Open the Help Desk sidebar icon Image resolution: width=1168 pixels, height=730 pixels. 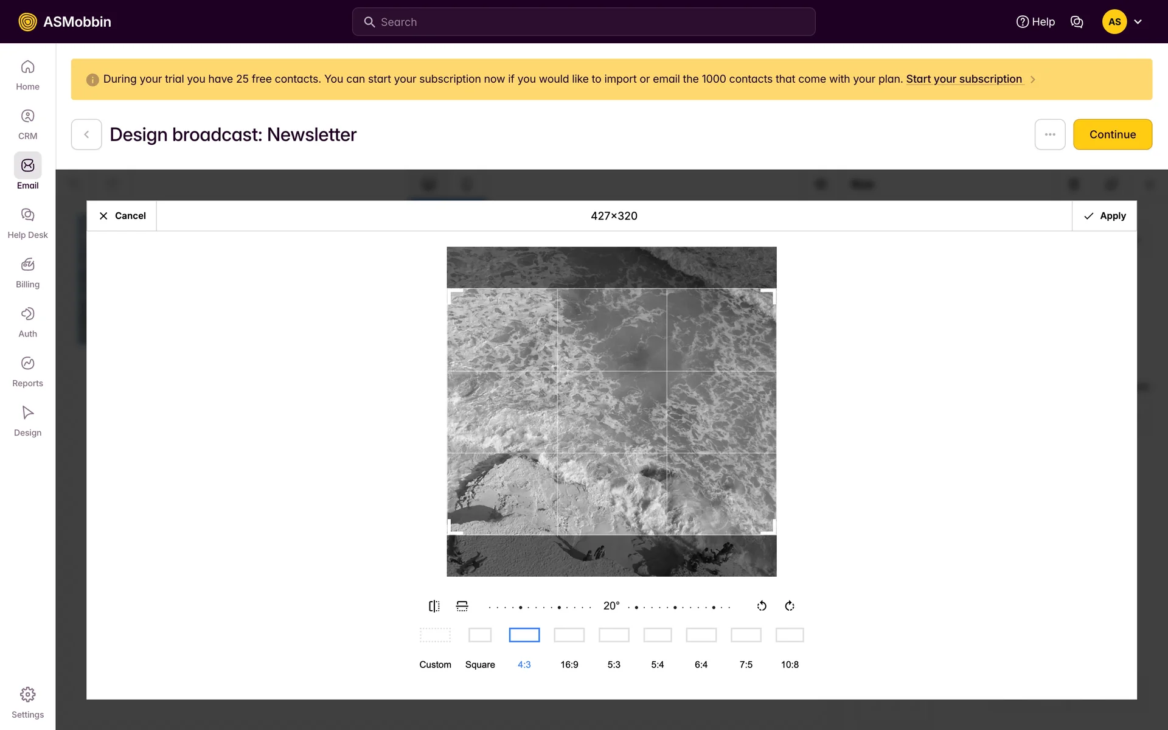[27, 223]
